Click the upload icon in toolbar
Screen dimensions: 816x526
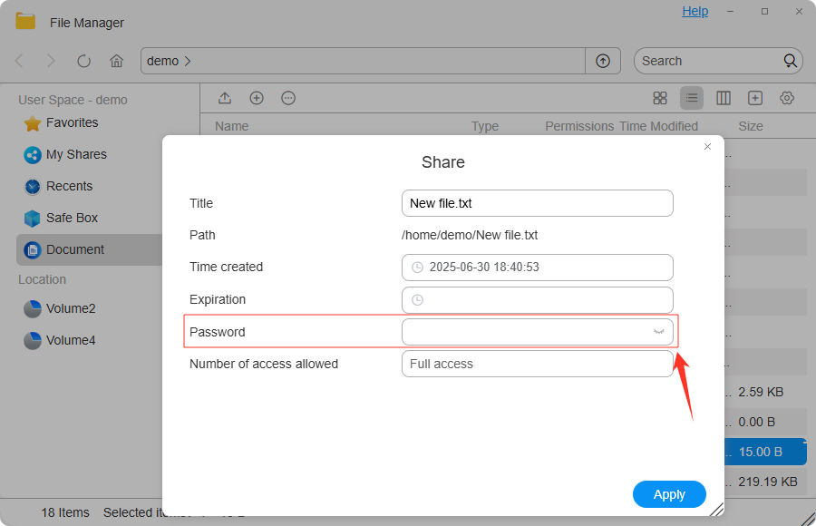[x=225, y=98]
